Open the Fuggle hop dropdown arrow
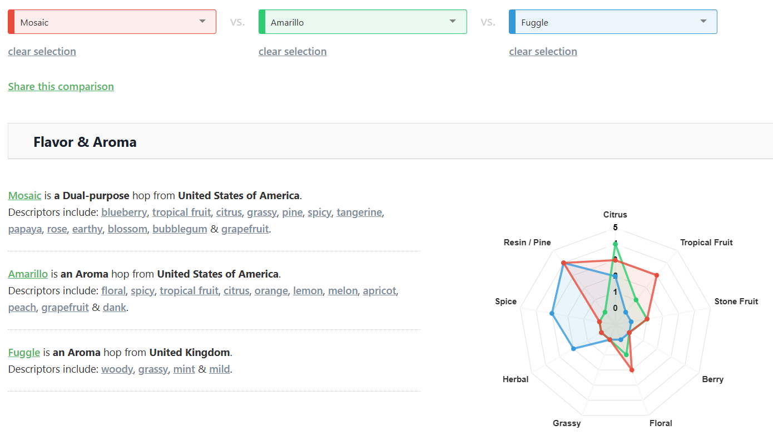The image size is (773, 445). (703, 22)
